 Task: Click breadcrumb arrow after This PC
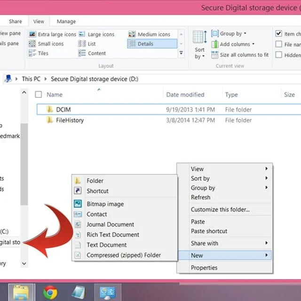(x=46, y=79)
